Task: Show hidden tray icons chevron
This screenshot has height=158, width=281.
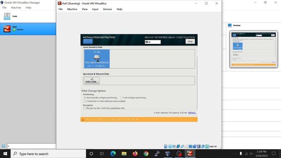Action: click(235, 154)
